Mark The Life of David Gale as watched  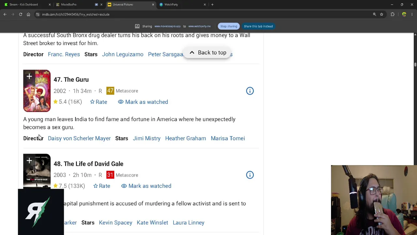[146, 186]
